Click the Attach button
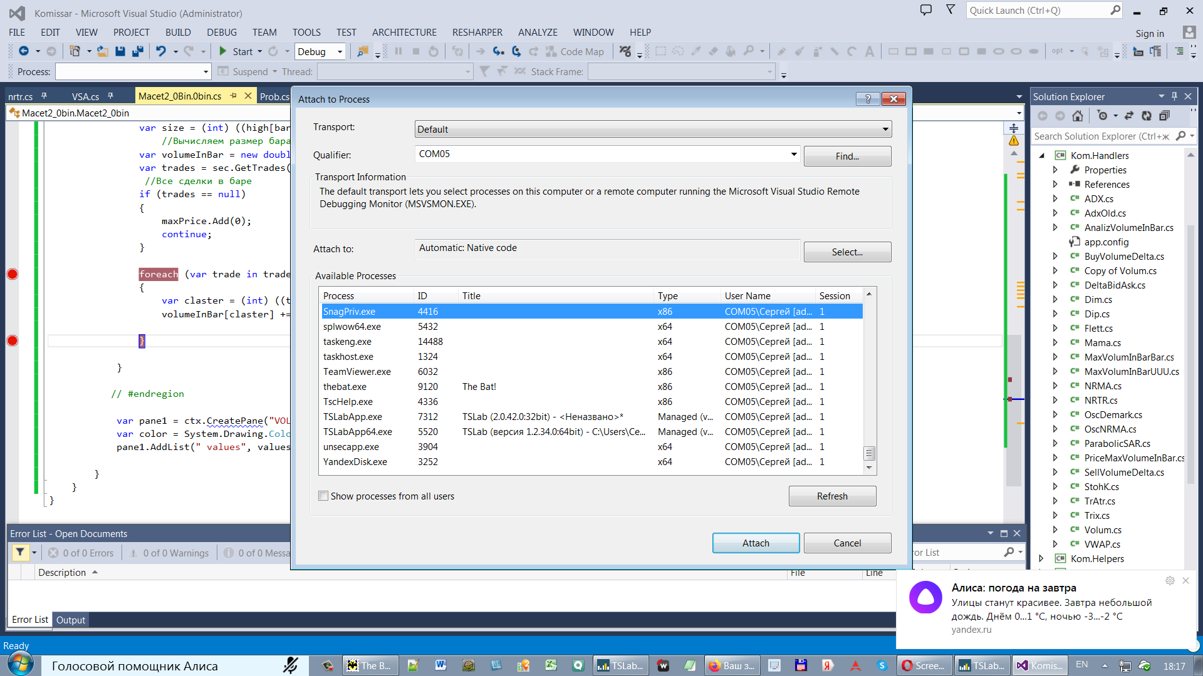 tap(756, 543)
